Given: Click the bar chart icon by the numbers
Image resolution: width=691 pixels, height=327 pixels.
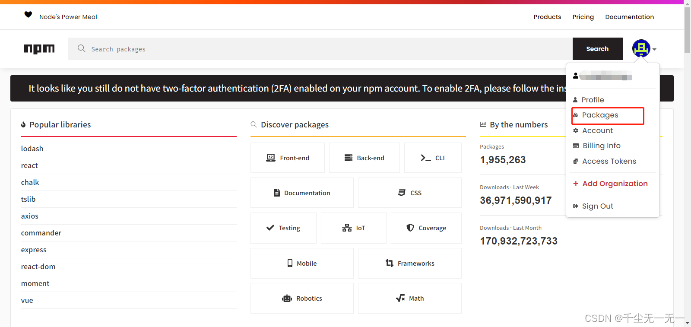Looking at the screenshot, I should [483, 124].
